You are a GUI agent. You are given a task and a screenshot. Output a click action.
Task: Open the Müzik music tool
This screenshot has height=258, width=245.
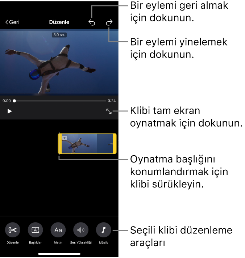point(104,230)
